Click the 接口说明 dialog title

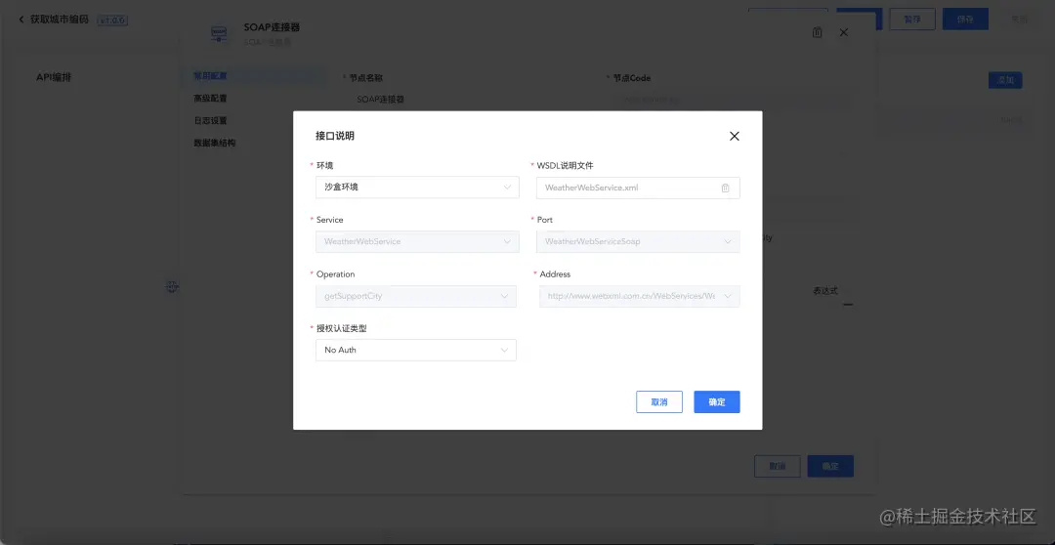pos(335,136)
